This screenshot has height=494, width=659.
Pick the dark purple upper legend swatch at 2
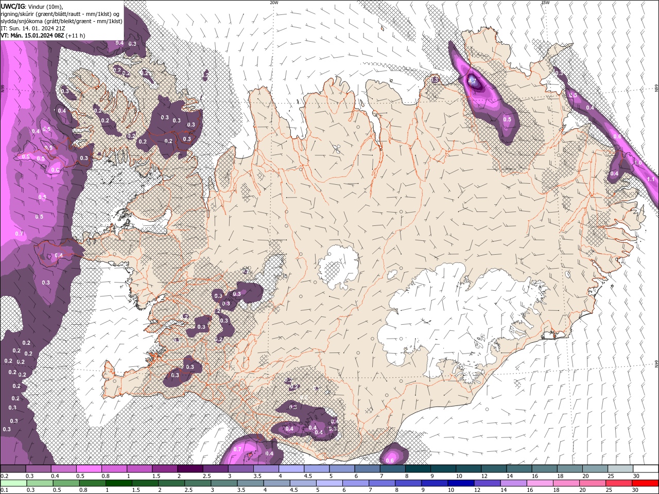pos(190,469)
